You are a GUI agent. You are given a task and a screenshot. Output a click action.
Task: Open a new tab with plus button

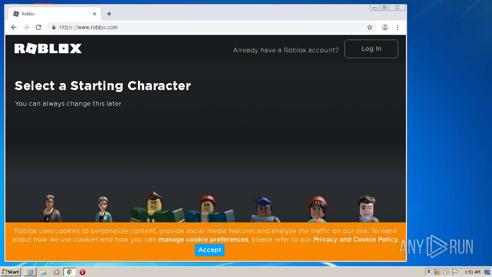coord(109,14)
